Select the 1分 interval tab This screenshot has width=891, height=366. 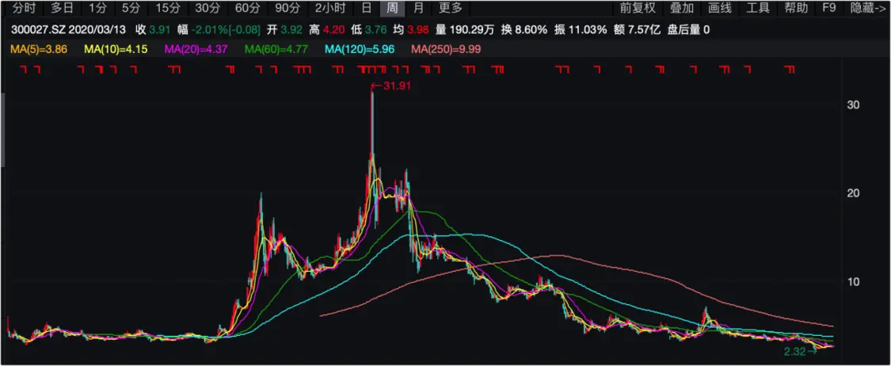click(97, 8)
